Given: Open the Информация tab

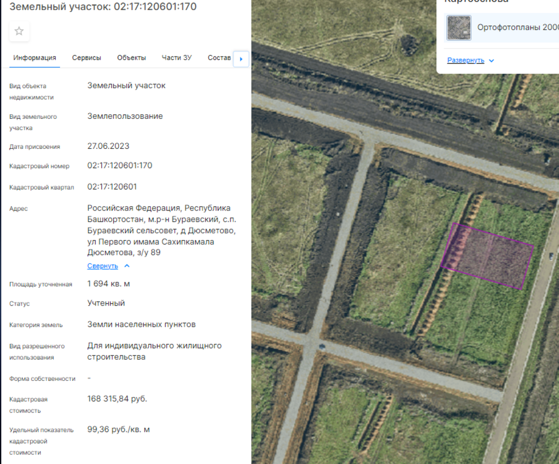Looking at the screenshot, I should (35, 58).
